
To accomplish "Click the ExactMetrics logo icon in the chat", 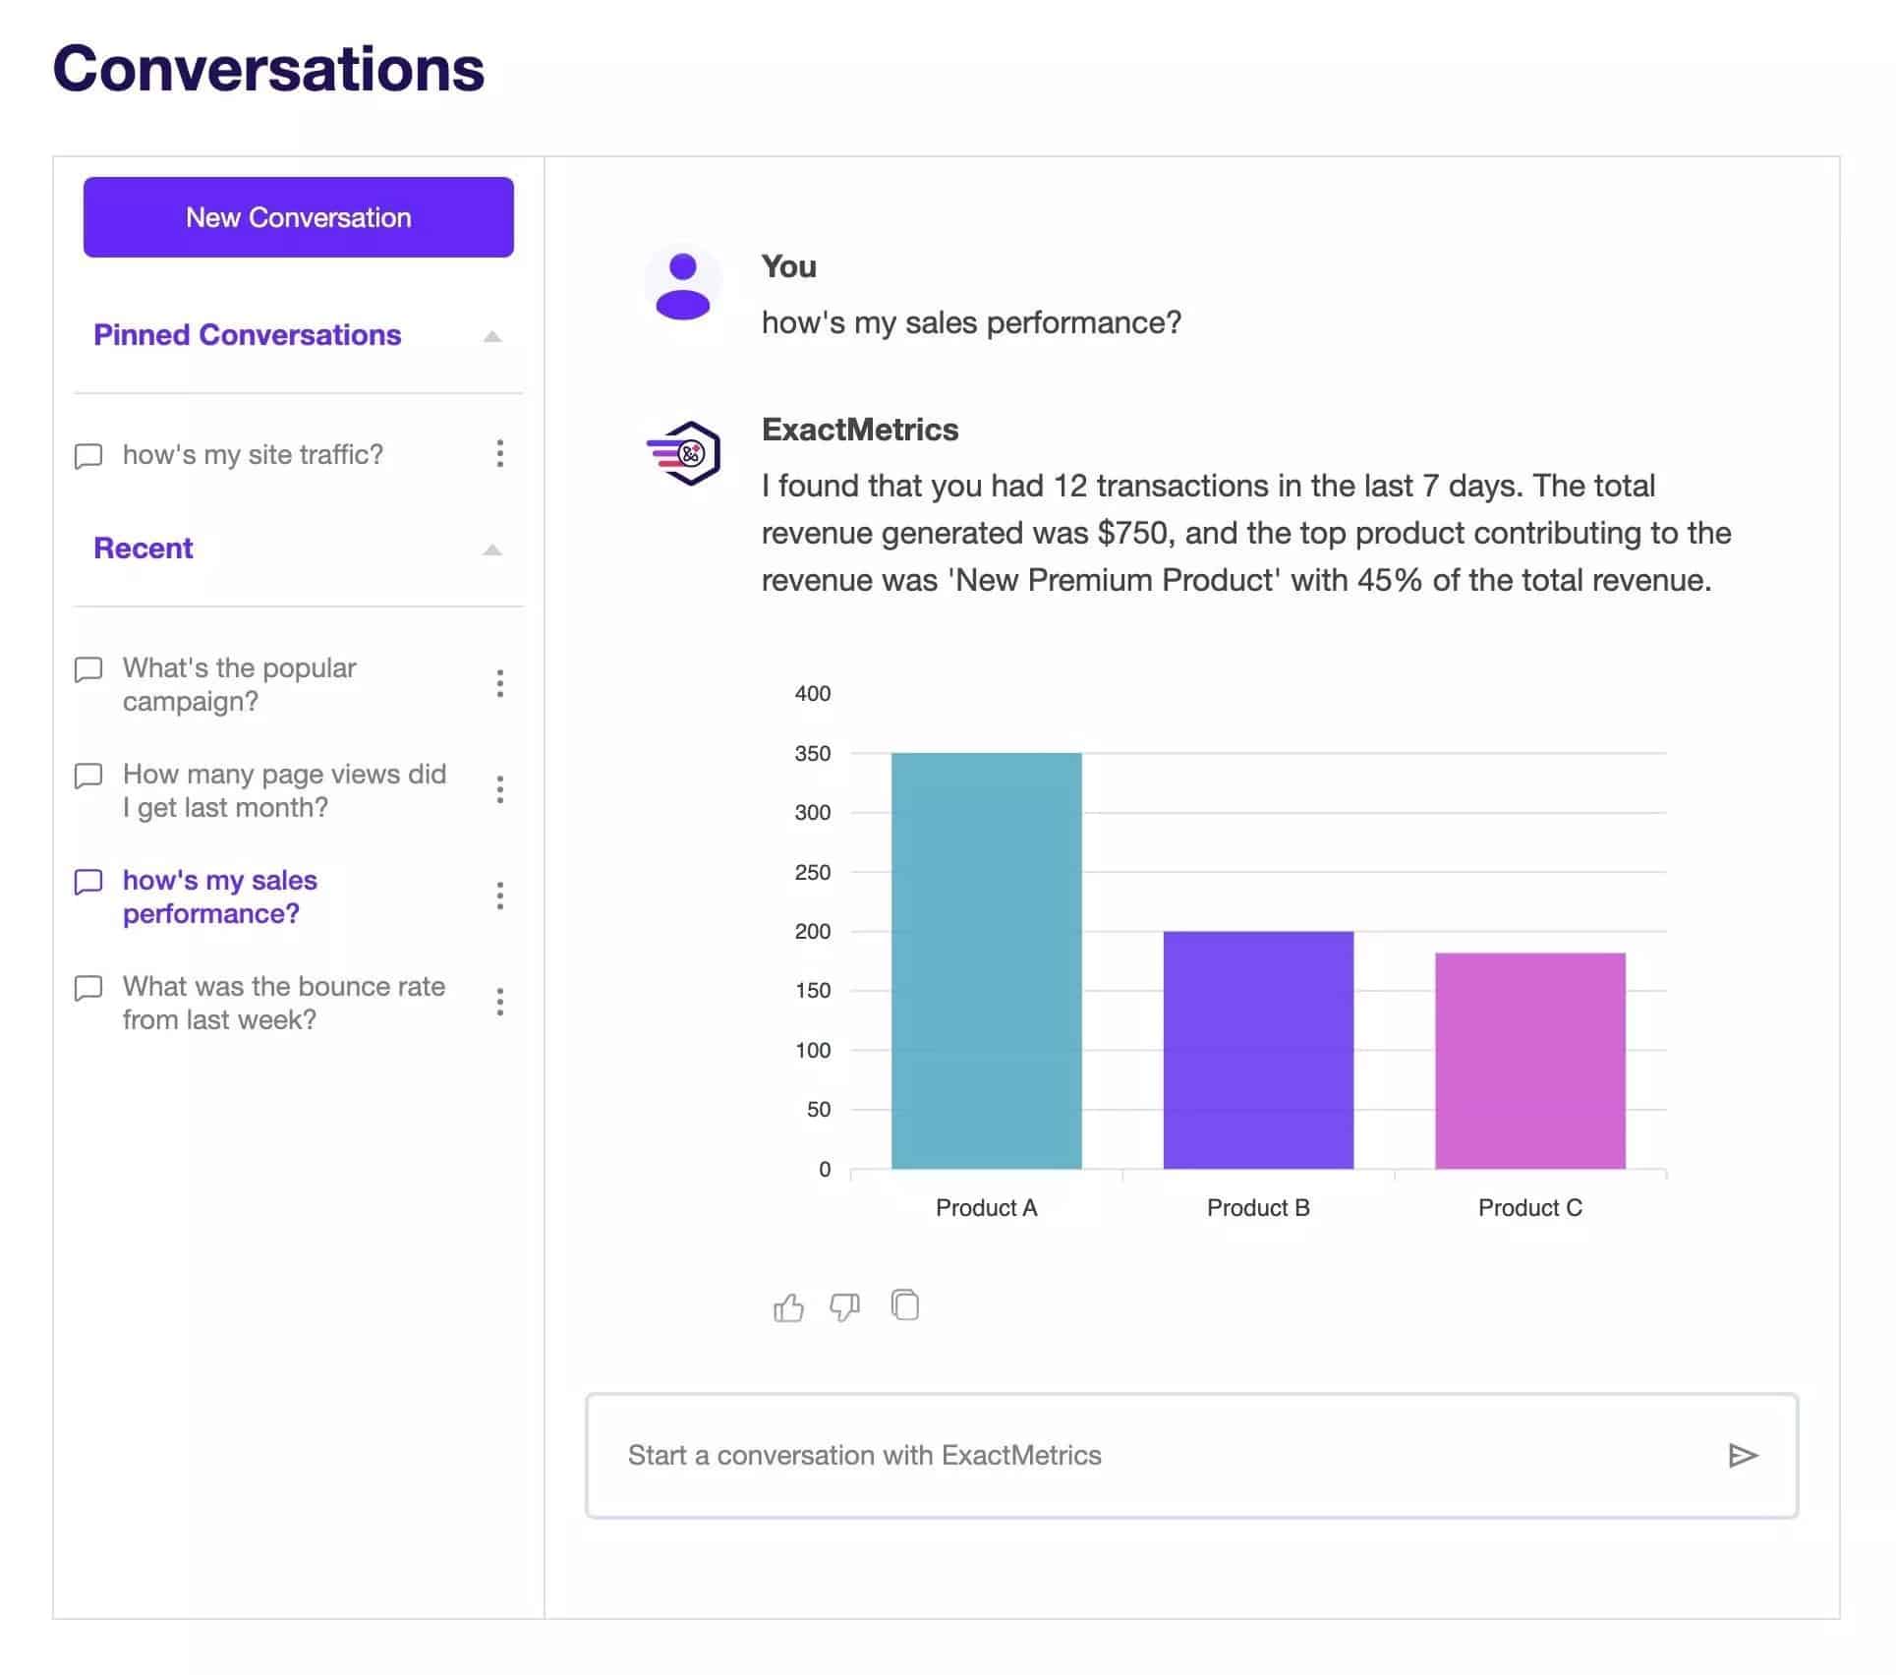I will click(x=684, y=453).
